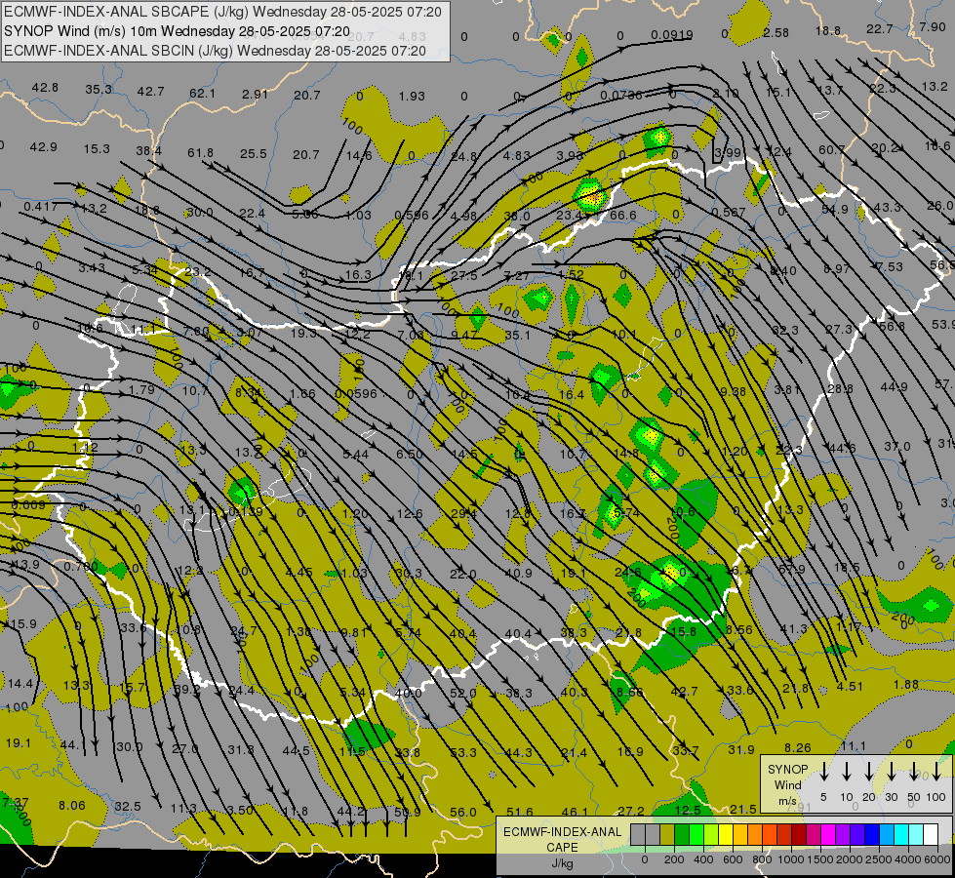
Task: Click the 100 m/s wind arrow in legend
Action: [x=936, y=772]
